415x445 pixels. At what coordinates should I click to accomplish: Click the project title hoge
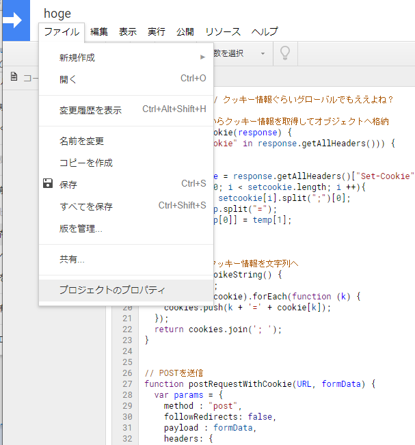click(x=57, y=14)
